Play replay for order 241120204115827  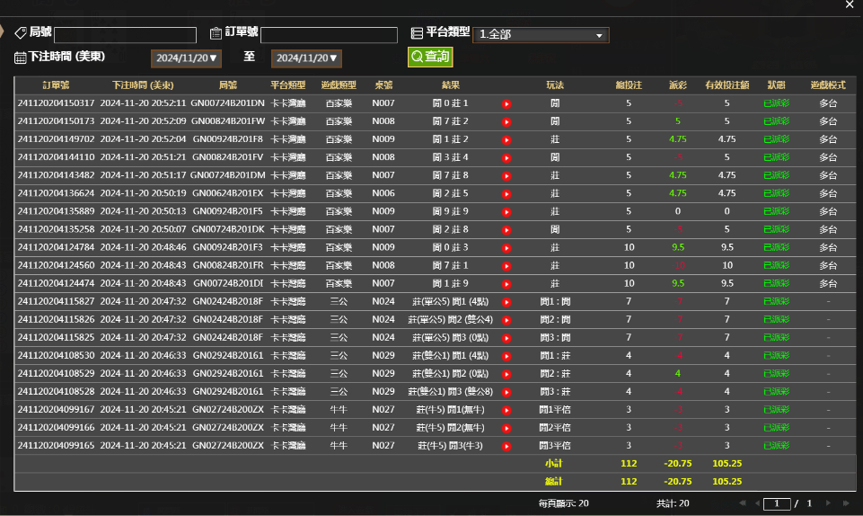click(506, 301)
